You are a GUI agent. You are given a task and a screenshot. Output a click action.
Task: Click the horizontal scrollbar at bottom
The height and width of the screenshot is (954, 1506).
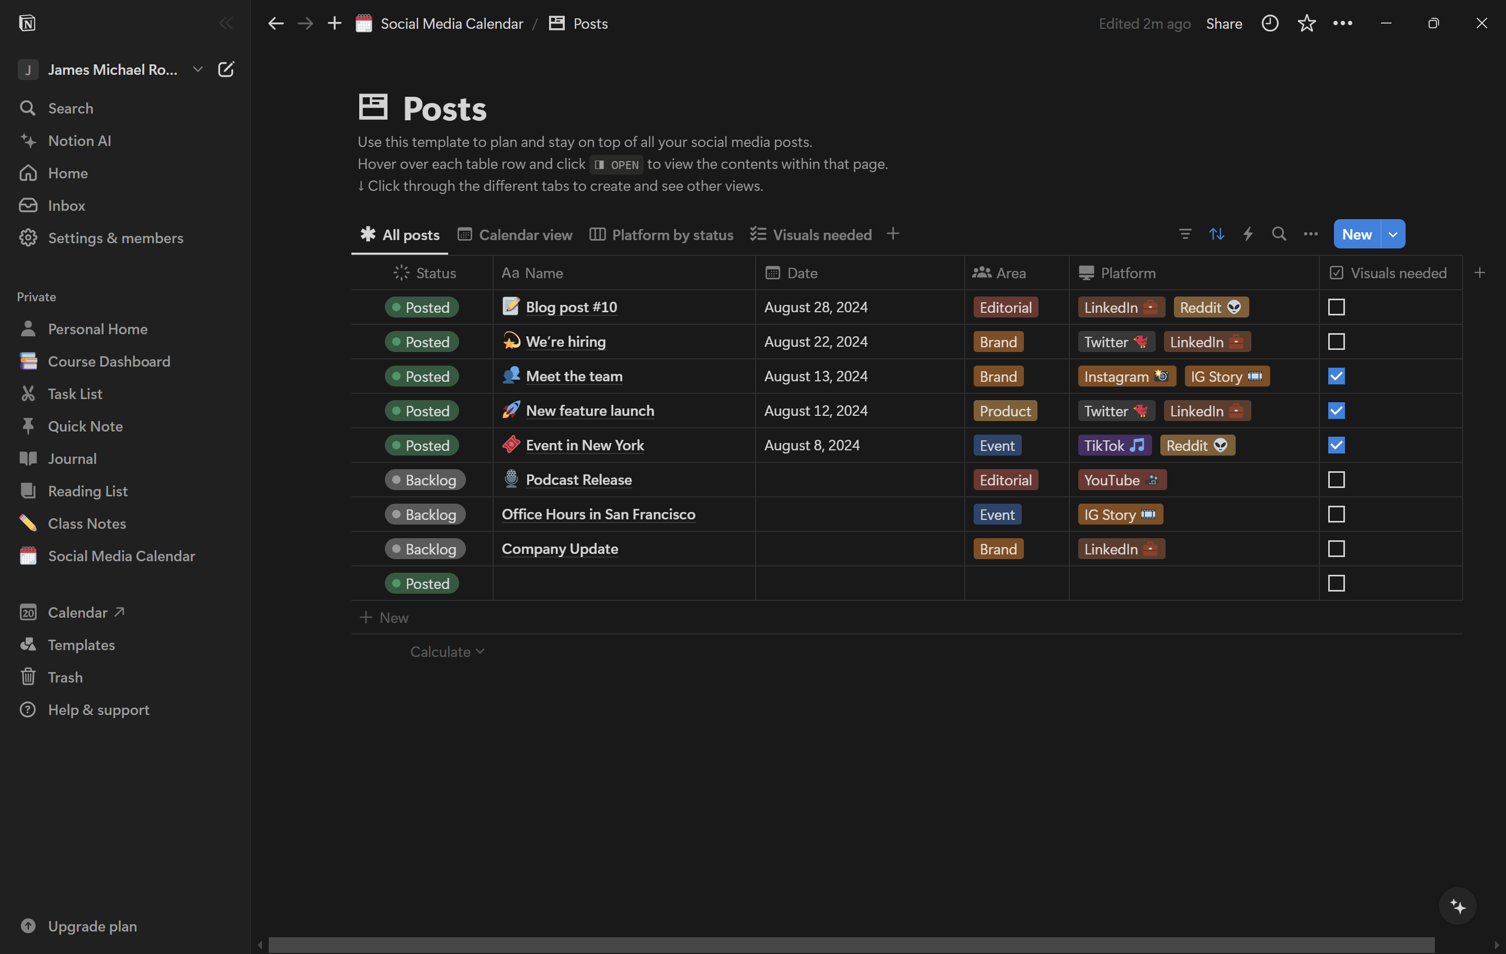(x=851, y=945)
